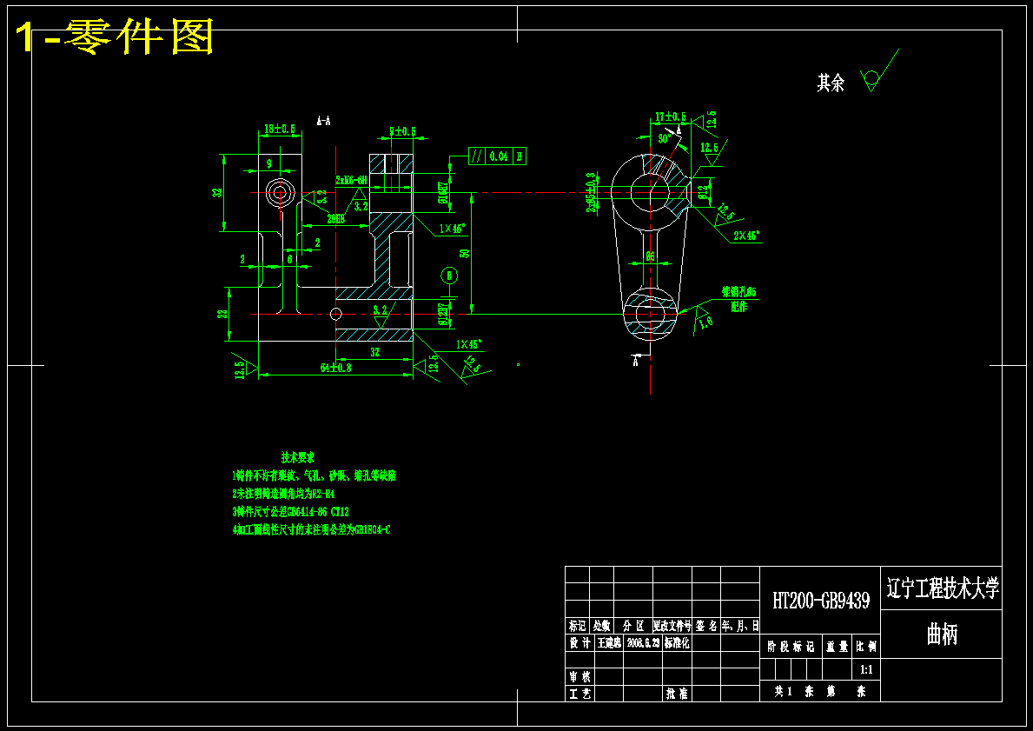Click the "更改文件号" header cell
This screenshot has width=1033, height=731.
[x=672, y=626]
